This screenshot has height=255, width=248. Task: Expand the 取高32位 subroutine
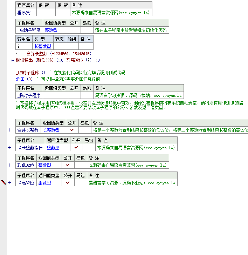click(9, 183)
